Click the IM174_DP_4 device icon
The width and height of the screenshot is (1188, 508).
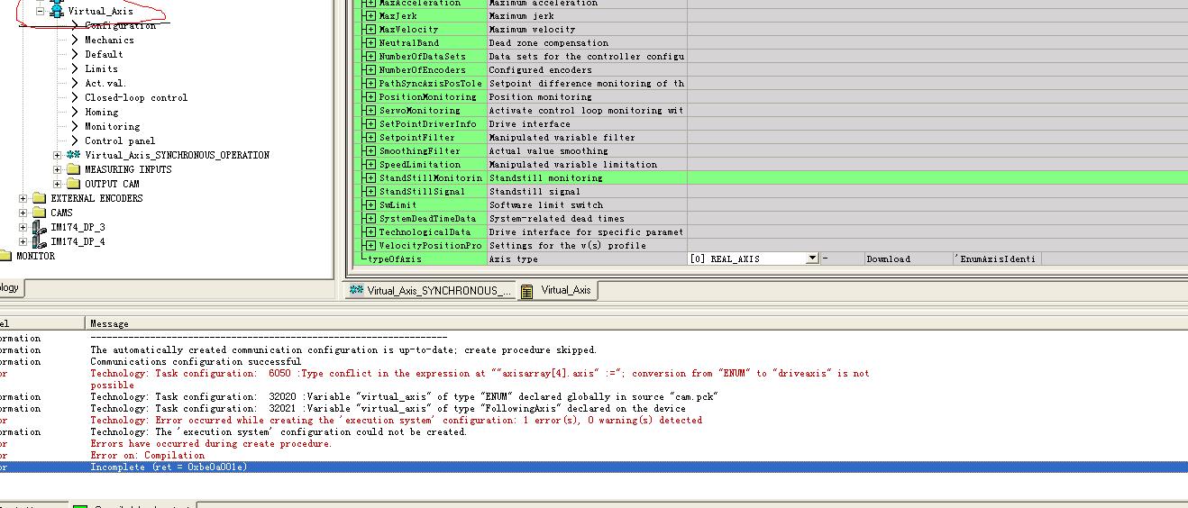(x=39, y=241)
